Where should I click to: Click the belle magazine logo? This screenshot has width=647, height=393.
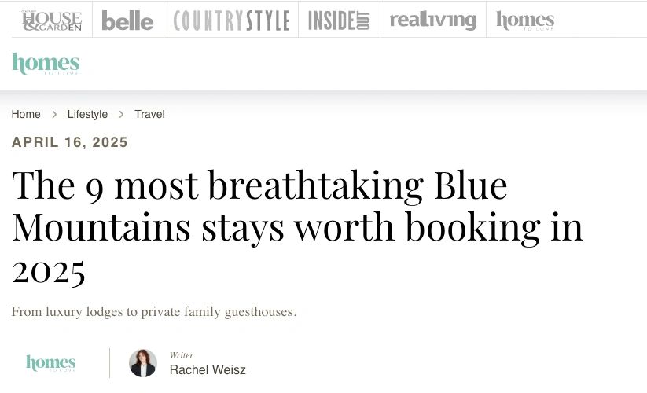(x=127, y=20)
